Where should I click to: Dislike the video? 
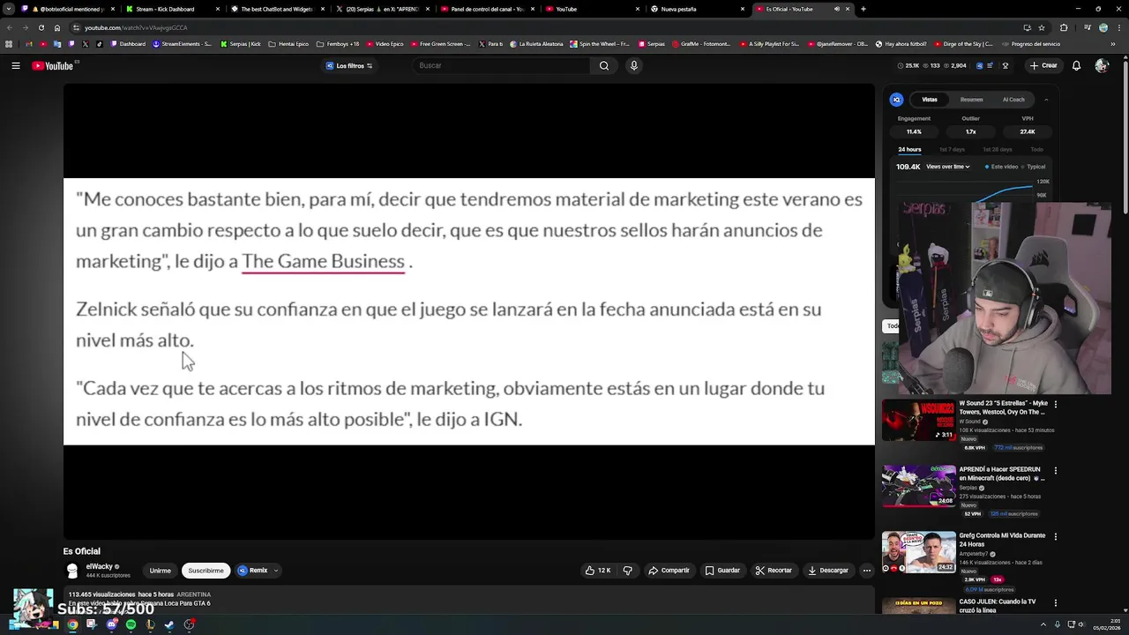(x=627, y=571)
